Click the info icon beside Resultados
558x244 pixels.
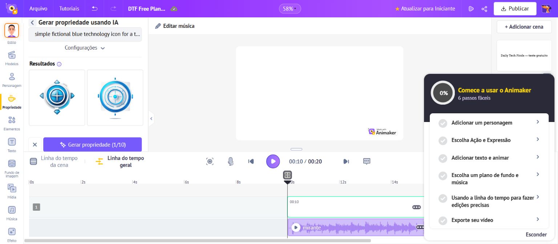(59, 64)
